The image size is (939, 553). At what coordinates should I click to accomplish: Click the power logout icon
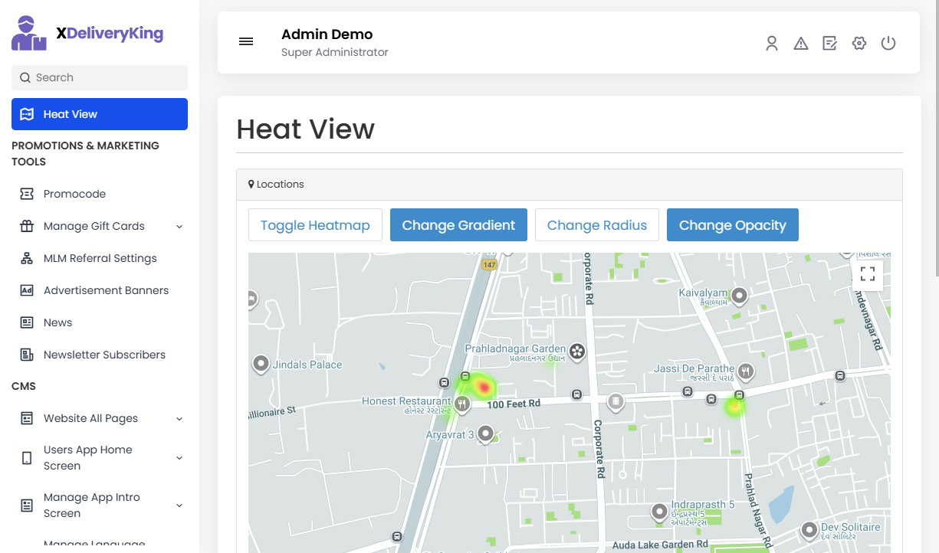click(888, 44)
